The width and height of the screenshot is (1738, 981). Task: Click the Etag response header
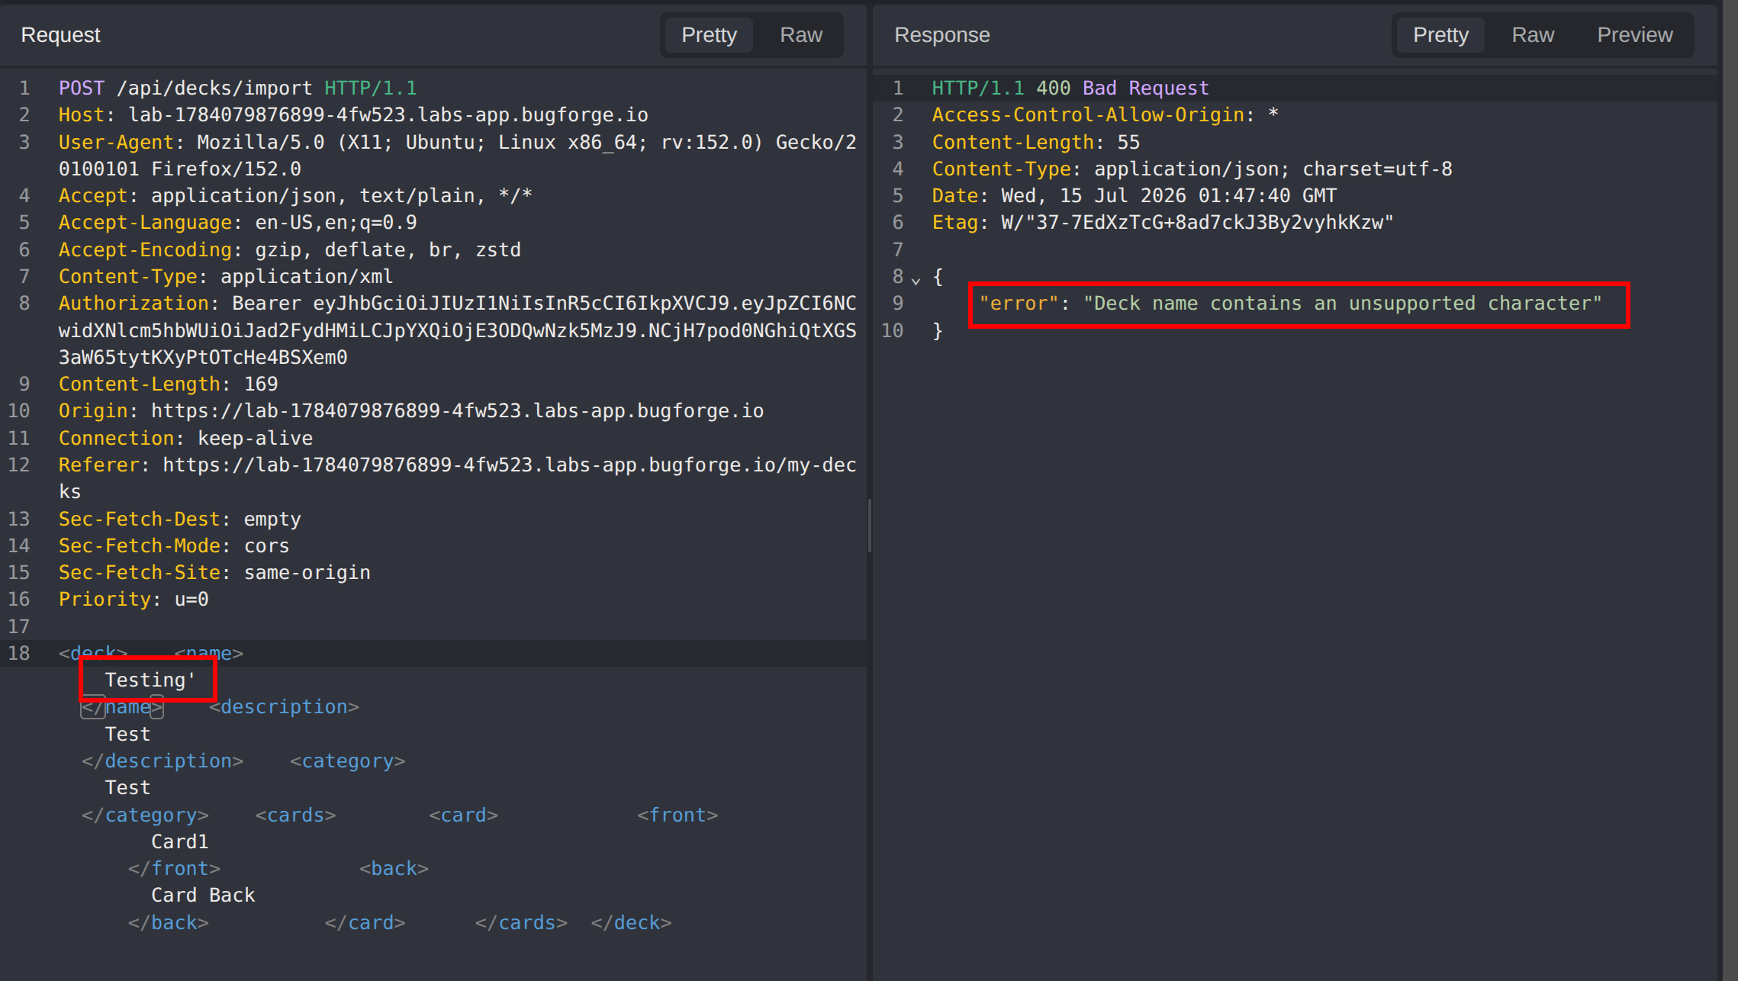(1163, 223)
